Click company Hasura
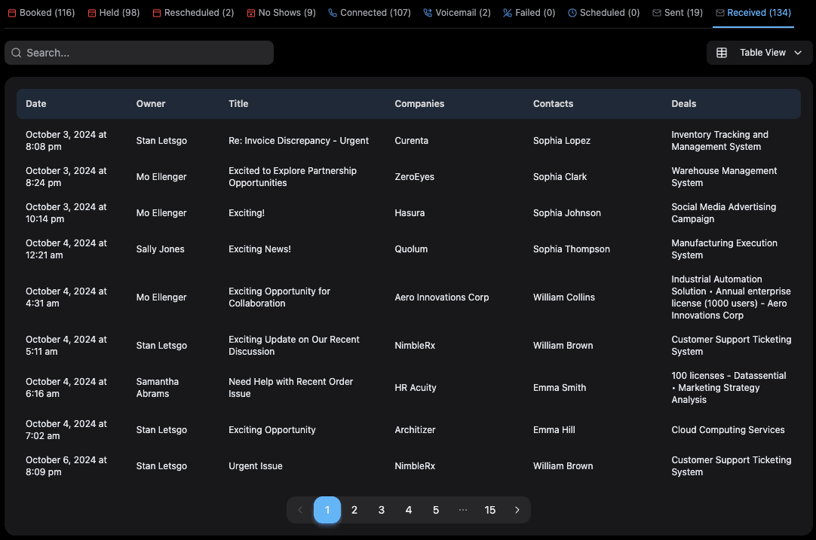Viewport: 816px width, 540px height. tap(410, 213)
